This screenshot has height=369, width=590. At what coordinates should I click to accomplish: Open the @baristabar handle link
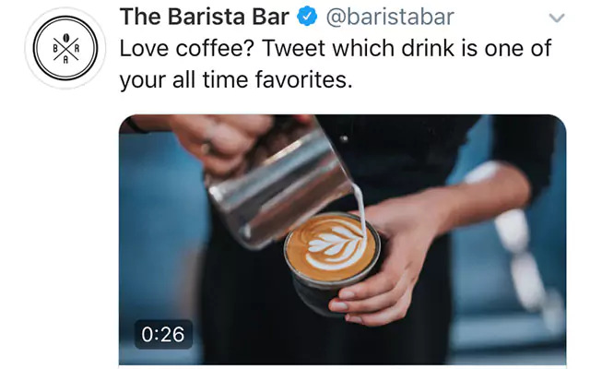click(x=390, y=18)
